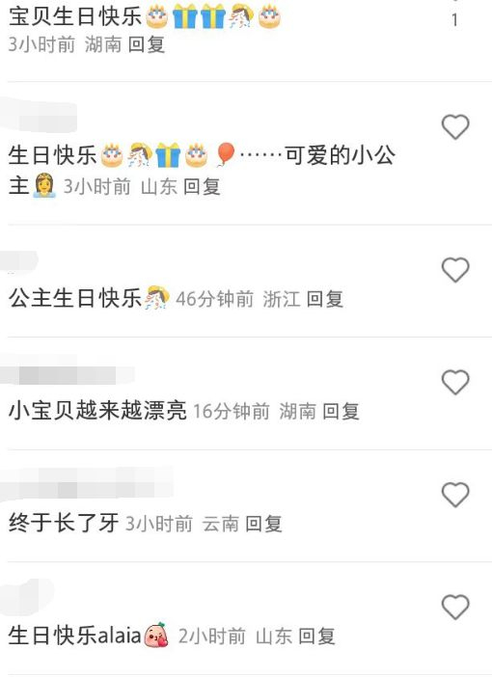Tap 回复 next to 小宝贝越来越漂亮
Viewport: 492px width, 677px height.
(x=341, y=411)
